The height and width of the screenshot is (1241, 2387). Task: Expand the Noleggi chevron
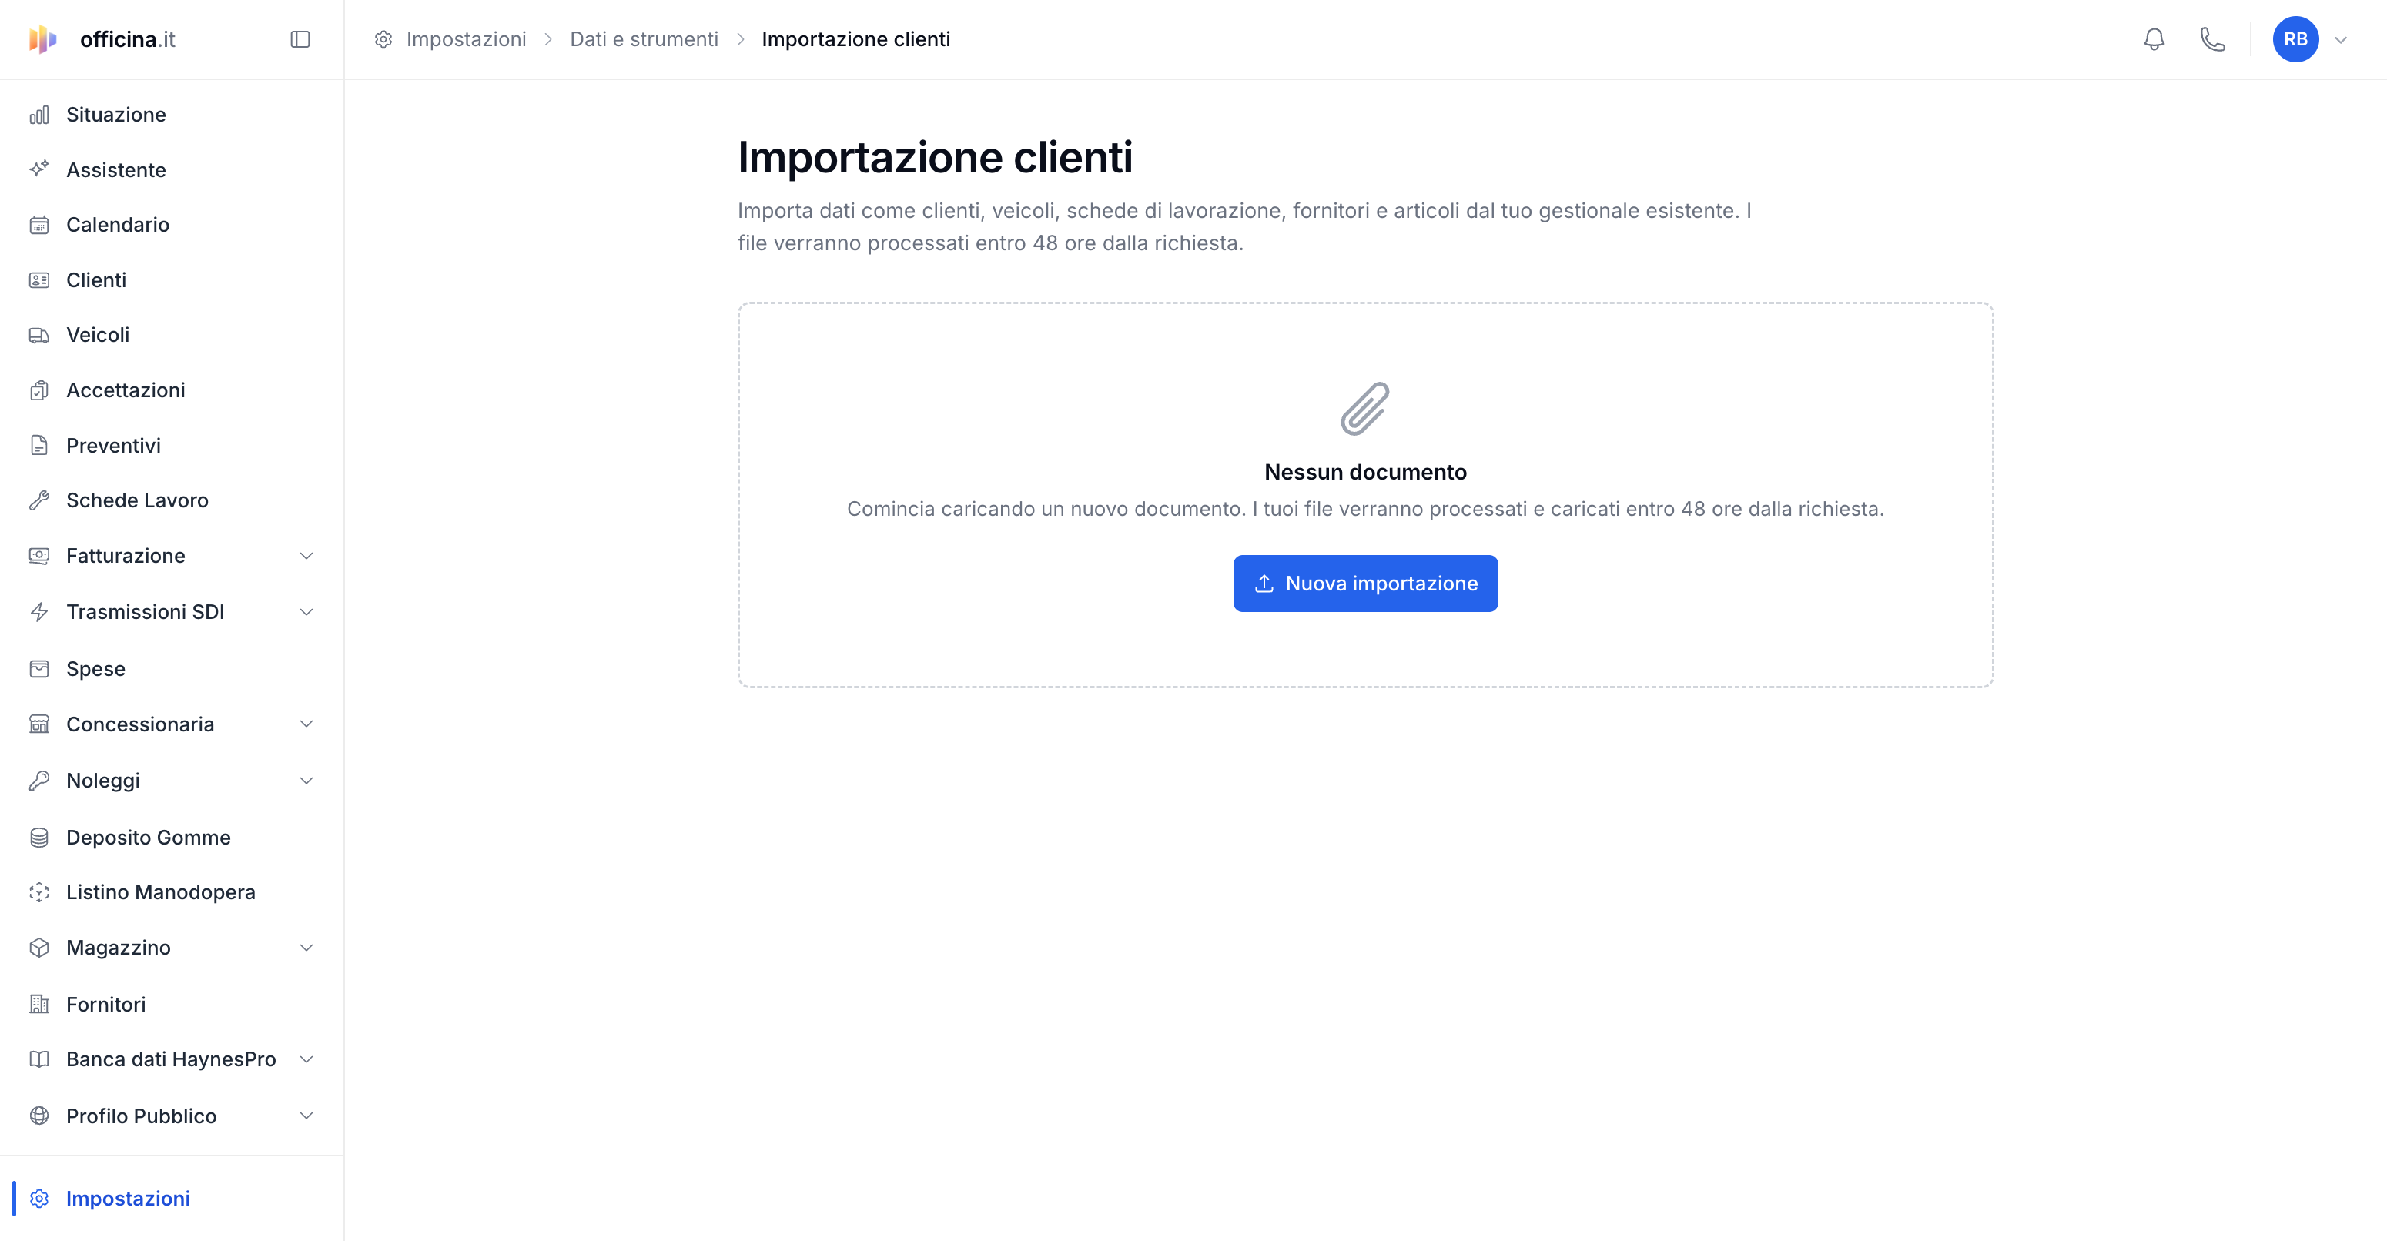pos(306,781)
